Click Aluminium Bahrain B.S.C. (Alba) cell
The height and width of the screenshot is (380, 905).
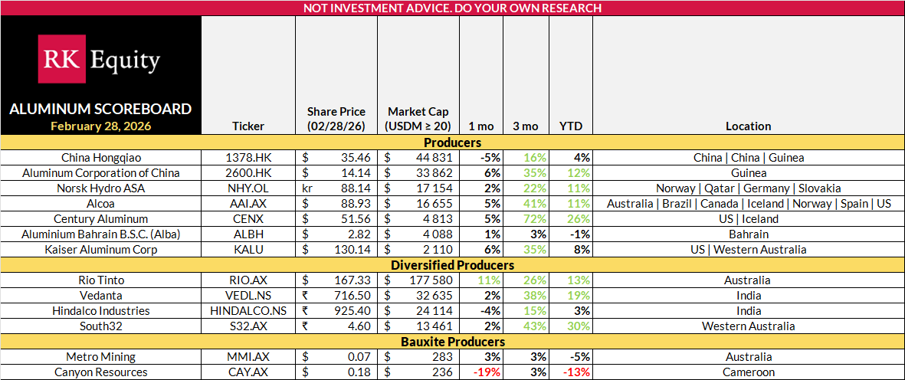pyautogui.click(x=101, y=234)
